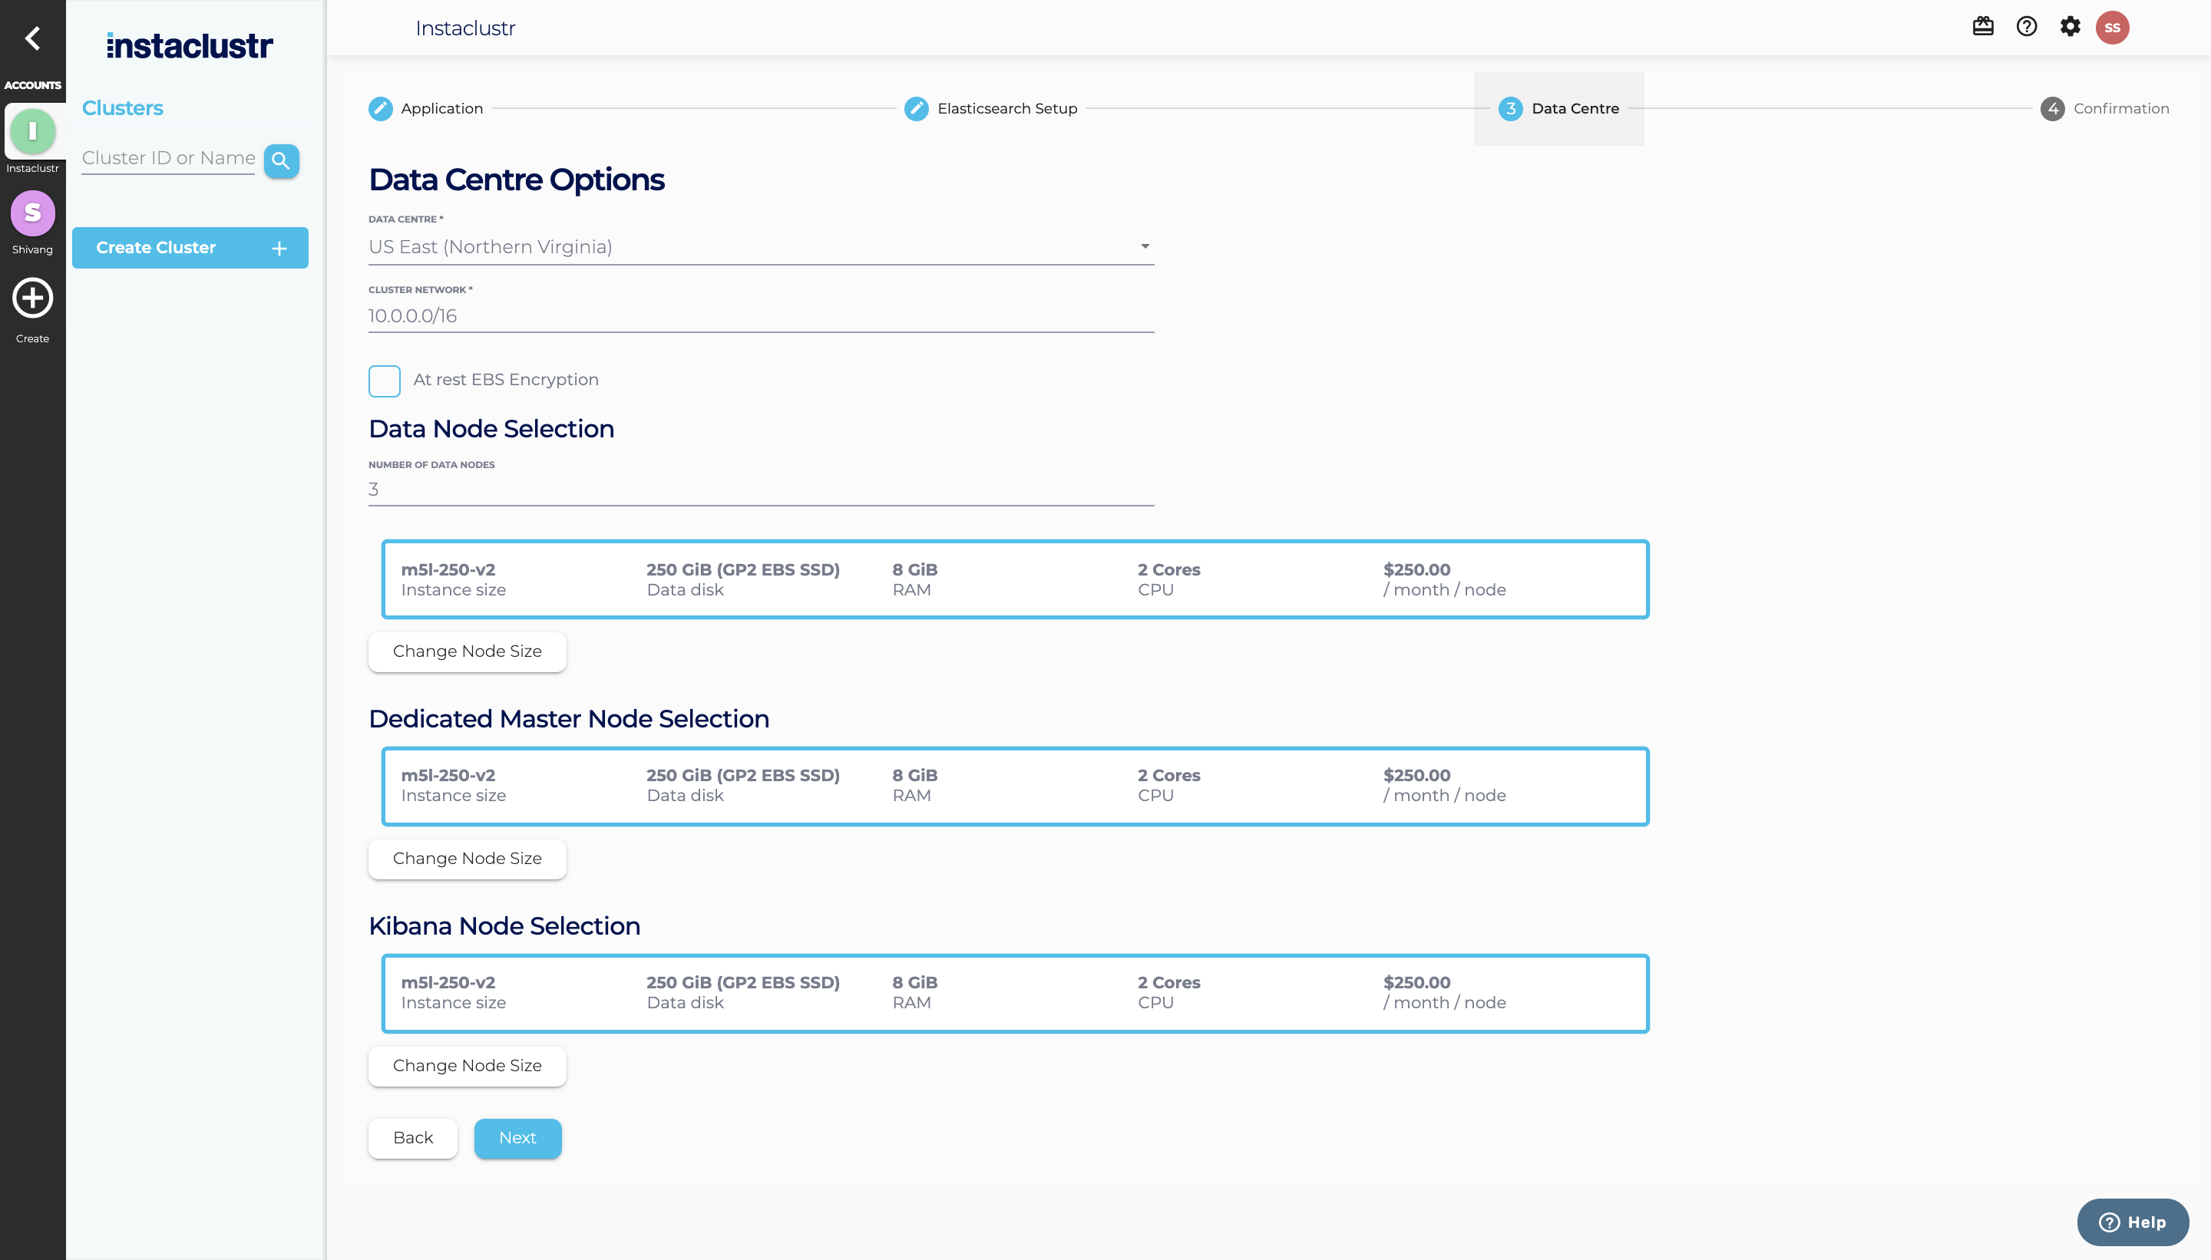Click Change Node Size under Dedicated Master

click(x=467, y=859)
